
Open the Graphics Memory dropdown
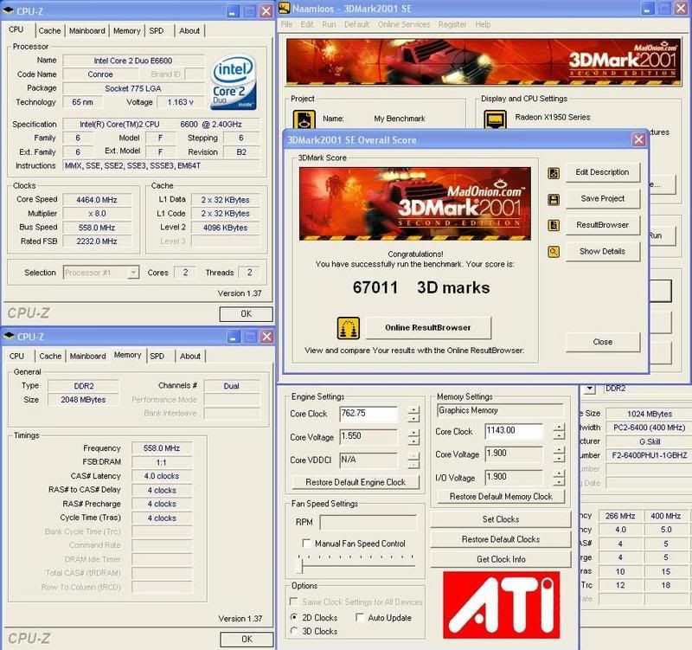pos(500,410)
